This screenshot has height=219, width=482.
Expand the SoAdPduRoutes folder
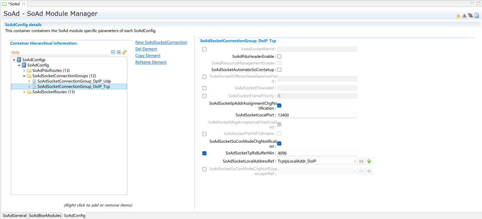[x=24, y=70]
